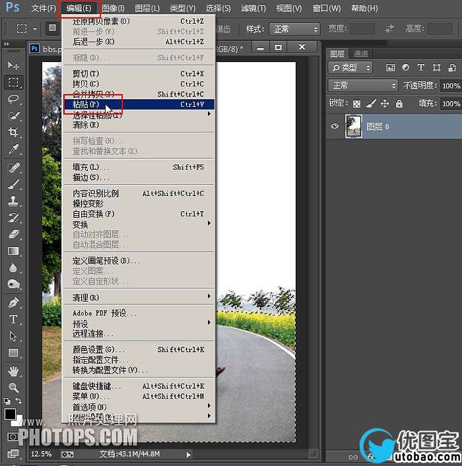The width and height of the screenshot is (462, 466).
Task: Switch to the 通道 tab
Action: (x=360, y=53)
